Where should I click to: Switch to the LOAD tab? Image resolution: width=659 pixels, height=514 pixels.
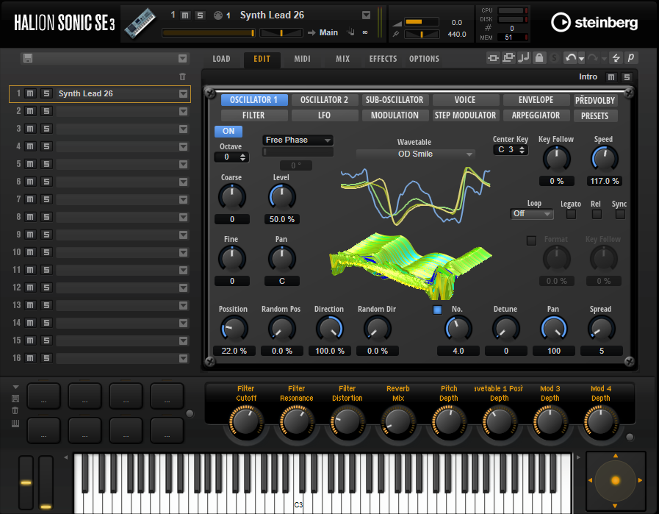pos(221,59)
